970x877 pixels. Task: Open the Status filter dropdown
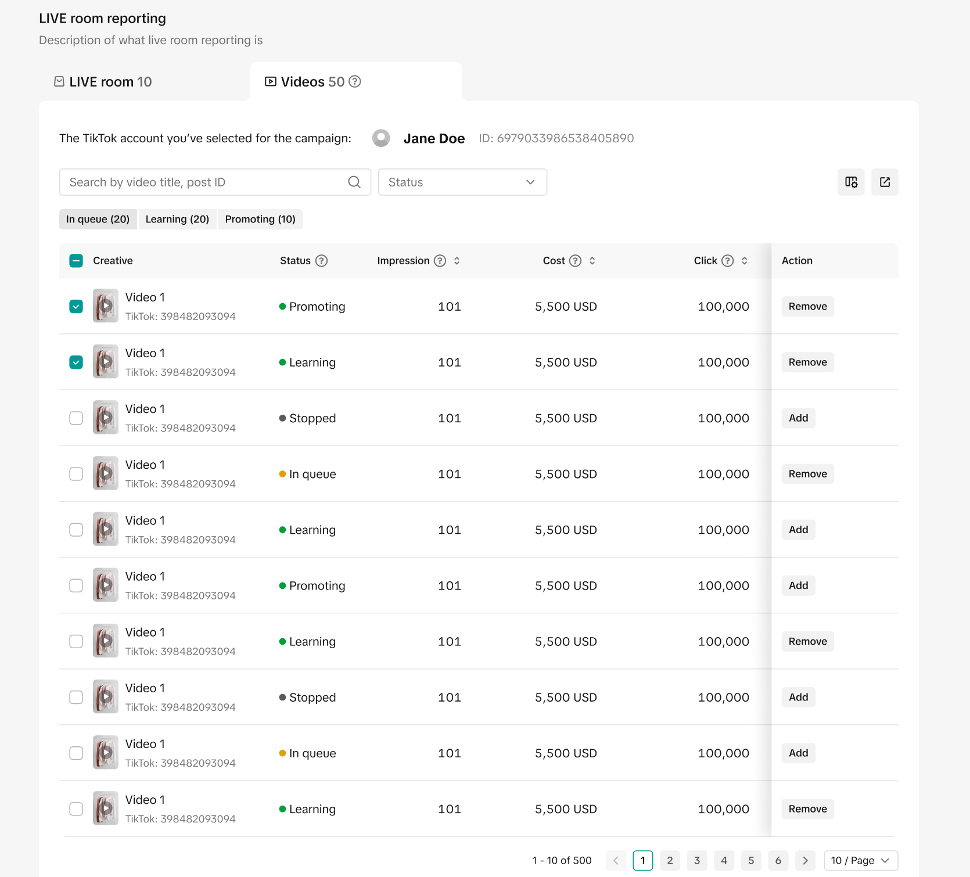coord(462,182)
